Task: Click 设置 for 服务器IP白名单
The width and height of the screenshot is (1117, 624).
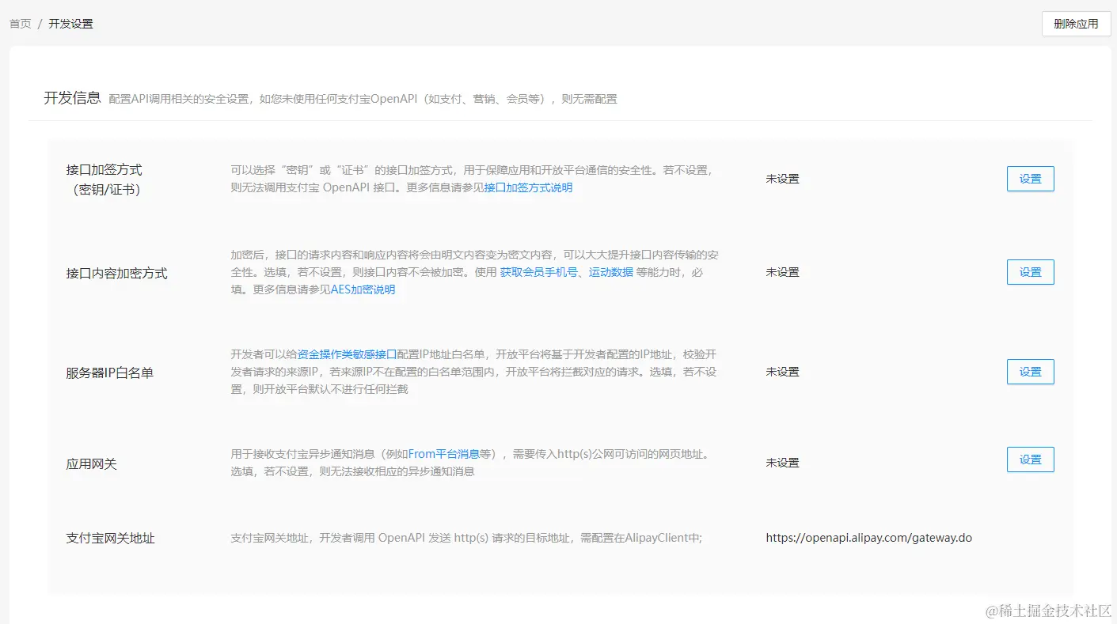Action: pos(1030,372)
